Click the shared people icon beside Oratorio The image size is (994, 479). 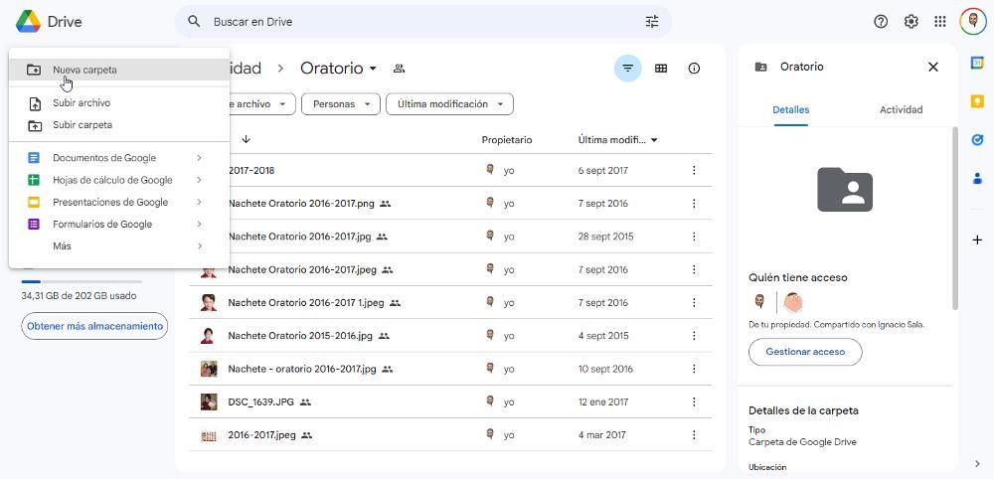[399, 69]
